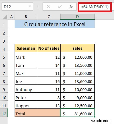Select row 10 header
The height and width of the screenshot is (124, 114).
click(x=4, y=97)
